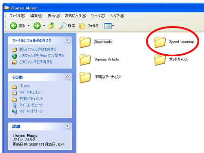Click the iTunes Music title bar folder icon
The height and width of the screenshot is (153, 204).
point(7,8)
